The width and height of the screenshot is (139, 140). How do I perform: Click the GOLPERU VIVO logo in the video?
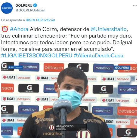coord(122,68)
